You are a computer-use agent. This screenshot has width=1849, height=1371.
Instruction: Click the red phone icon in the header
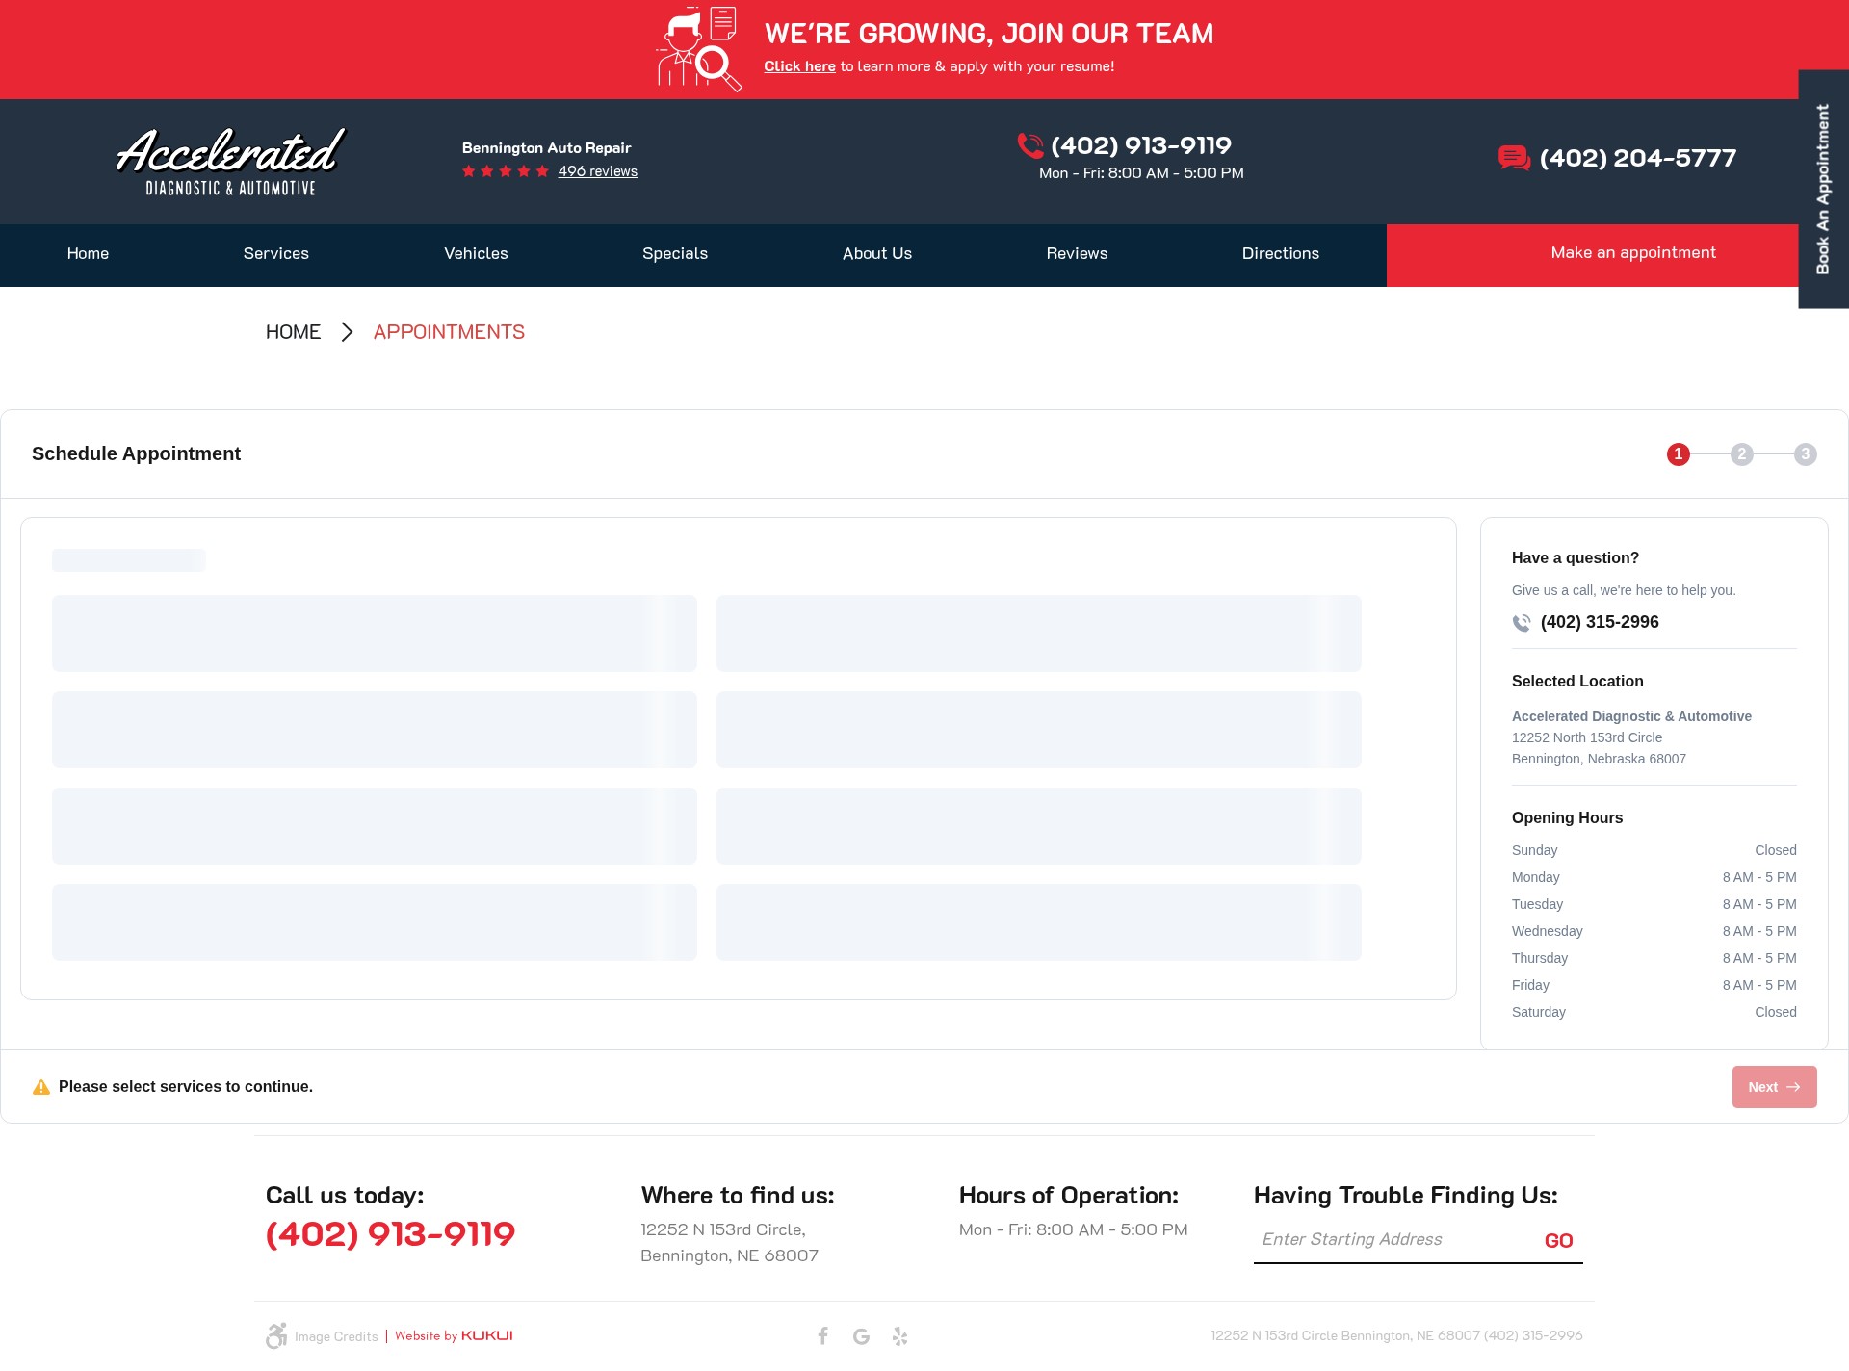pos(1030,145)
